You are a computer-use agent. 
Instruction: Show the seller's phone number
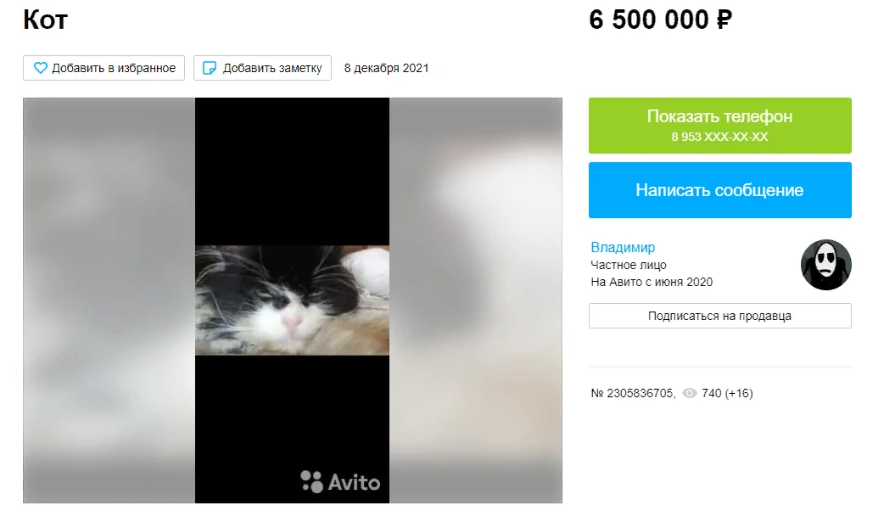click(x=720, y=126)
